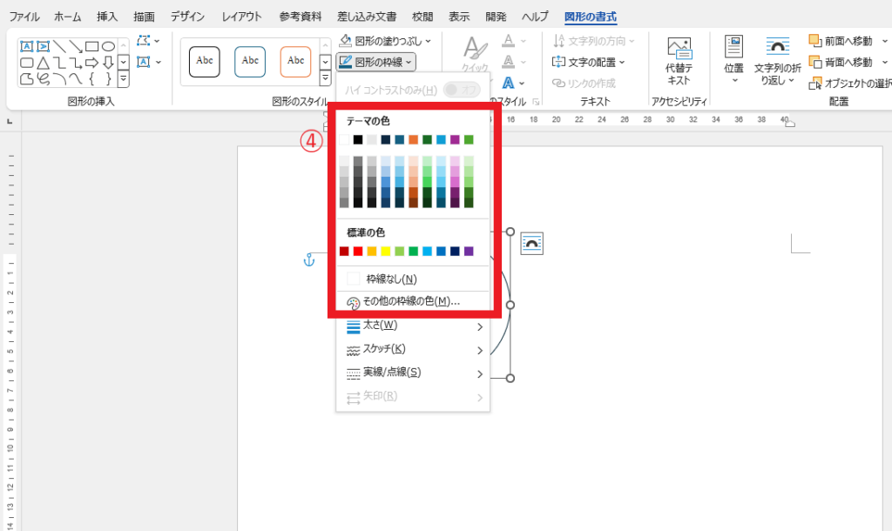Select the Line Arrow shape
This screenshot has width=892, height=531.
[x=76, y=47]
